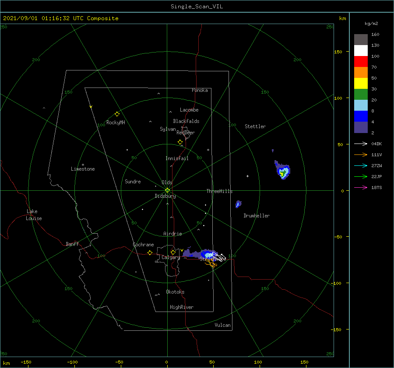Pick the blue 4-8 legend color
Screen dimensions: 394x368
click(361, 116)
